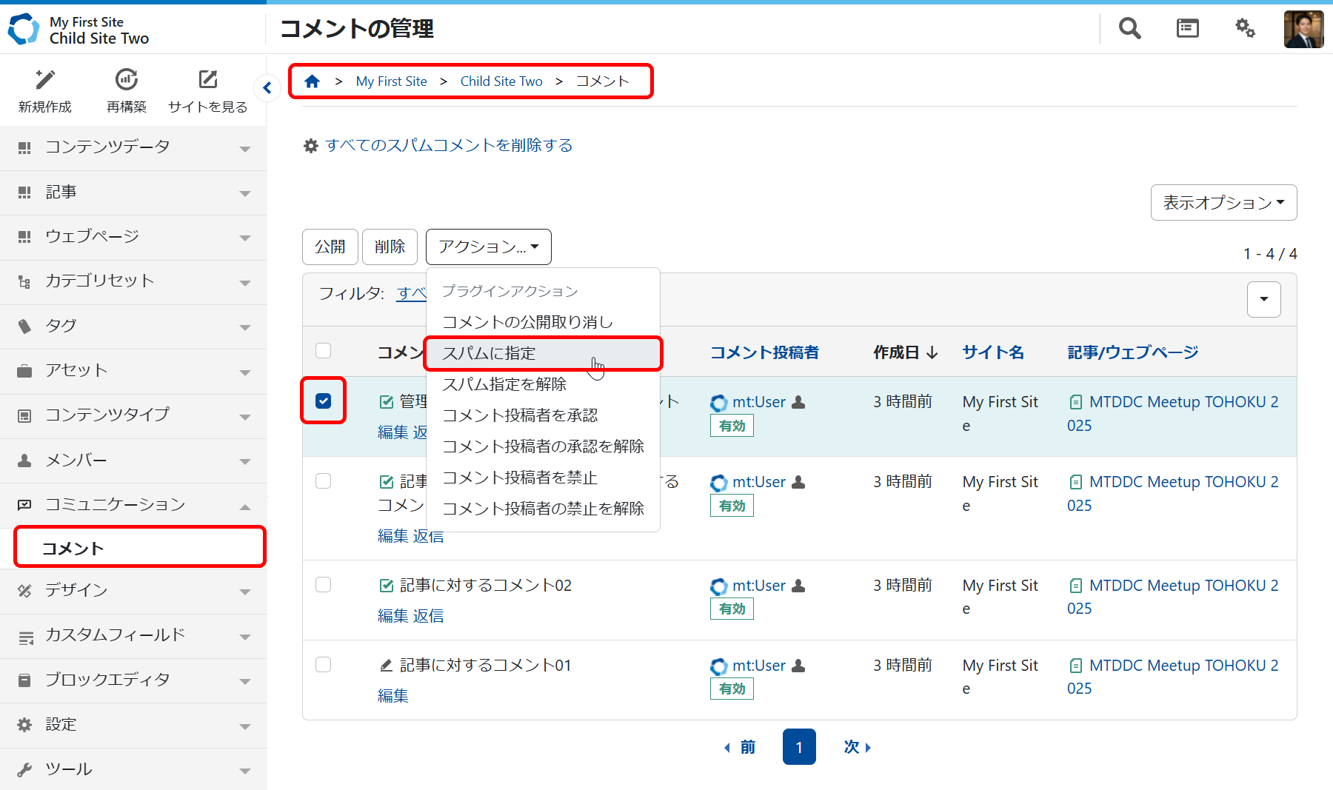Click すべてのスパムコメントを削除する link
1333x790 pixels.
click(x=449, y=145)
